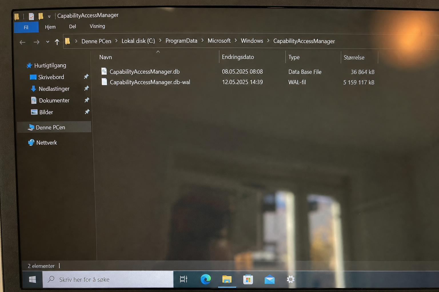The height and width of the screenshot is (292, 439).
Task: Click the WAL-fil type cell
Action: (297, 82)
